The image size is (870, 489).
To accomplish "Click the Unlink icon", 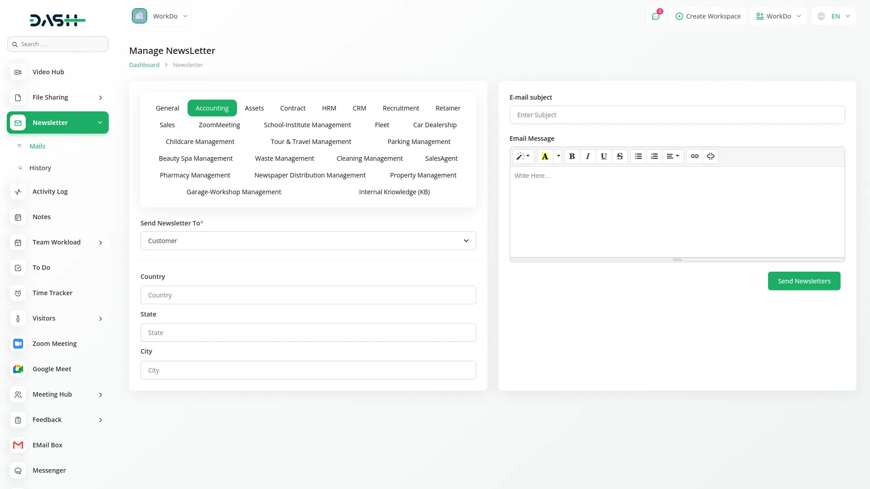I will (x=710, y=156).
